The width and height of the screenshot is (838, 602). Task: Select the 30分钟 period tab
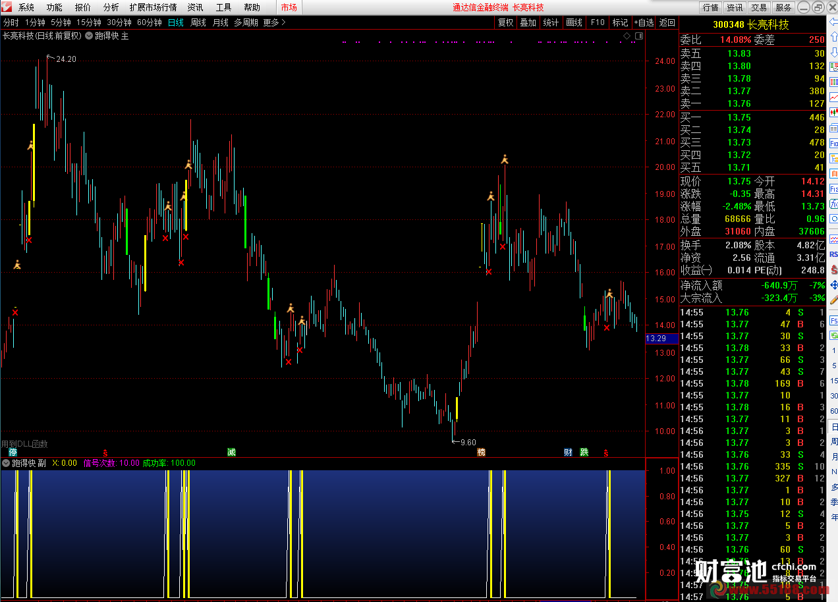point(119,22)
